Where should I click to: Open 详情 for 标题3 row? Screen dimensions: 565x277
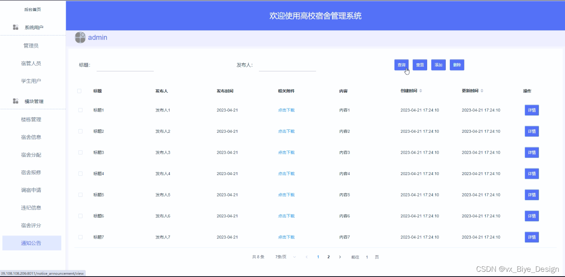click(532, 152)
